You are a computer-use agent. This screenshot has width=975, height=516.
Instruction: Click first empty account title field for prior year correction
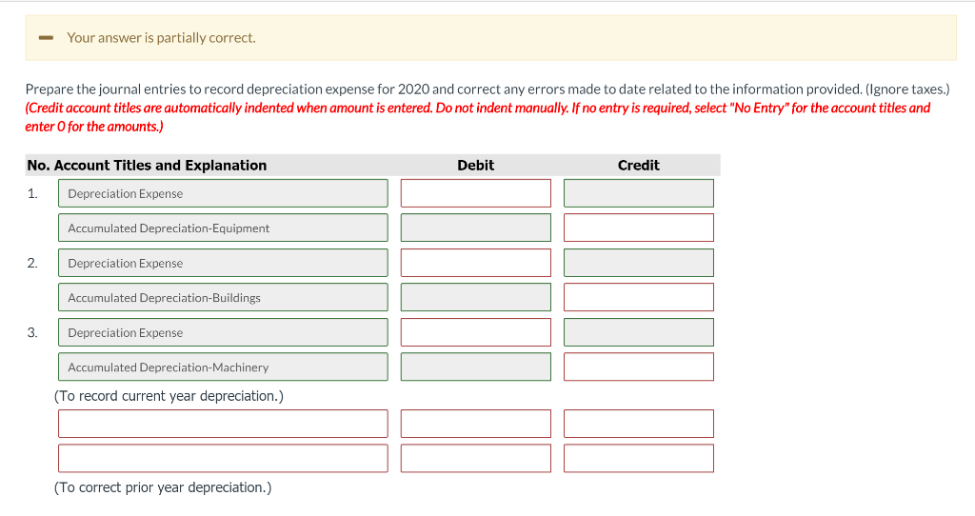[223, 424]
